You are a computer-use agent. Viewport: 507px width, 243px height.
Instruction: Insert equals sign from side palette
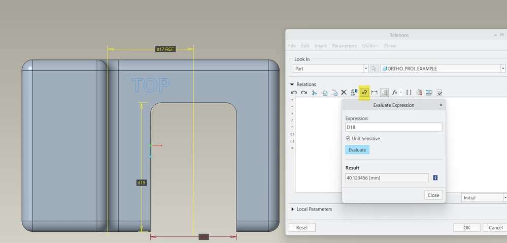[x=292, y=148]
